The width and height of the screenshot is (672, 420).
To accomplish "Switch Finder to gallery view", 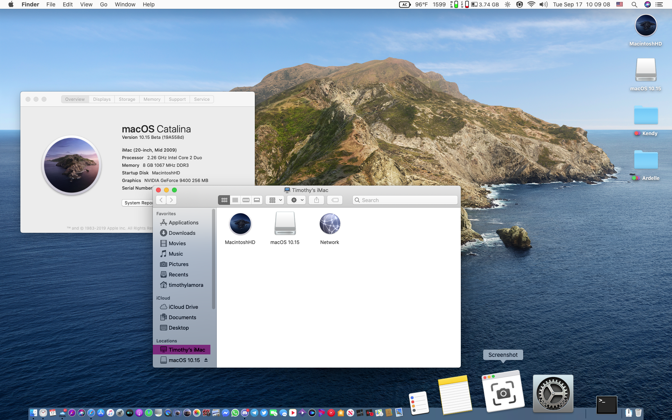I will (x=257, y=200).
